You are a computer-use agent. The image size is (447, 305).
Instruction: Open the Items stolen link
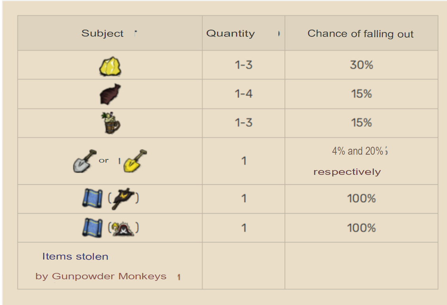pos(75,256)
